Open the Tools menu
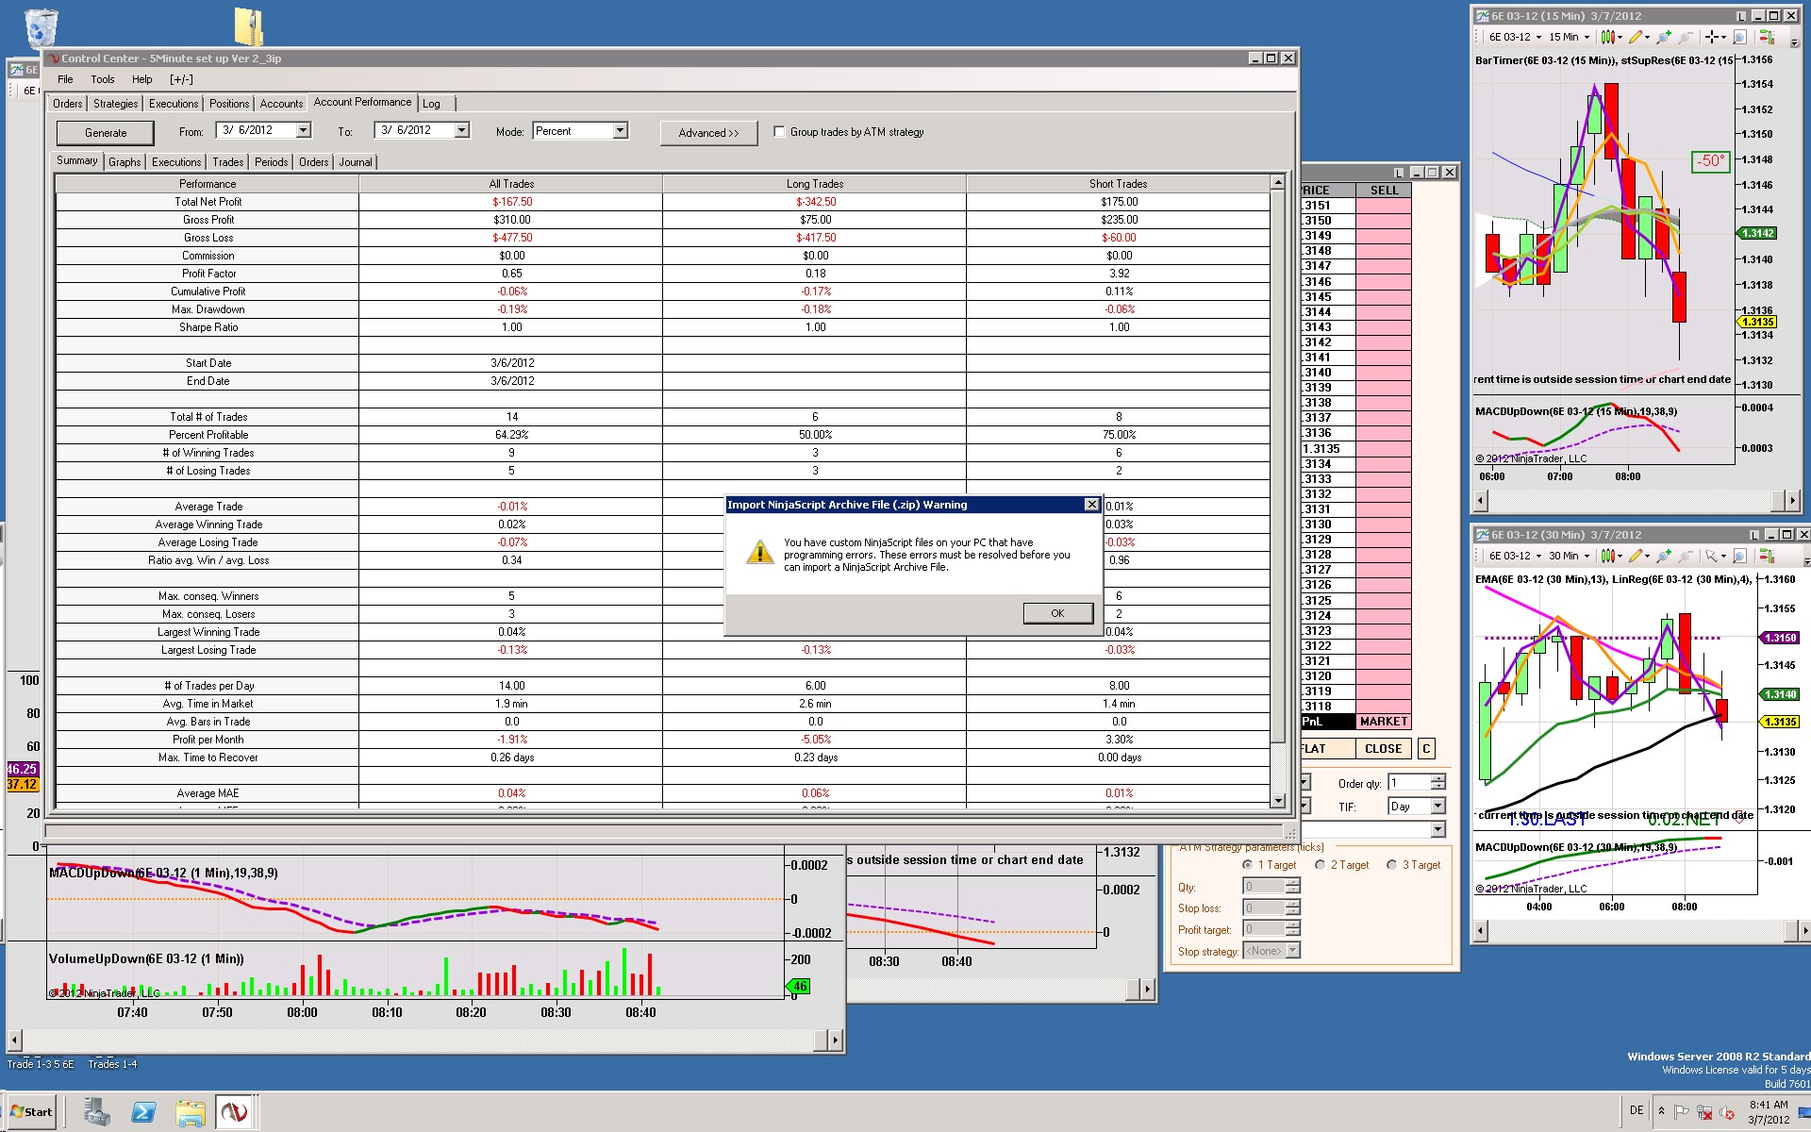 (102, 79)
